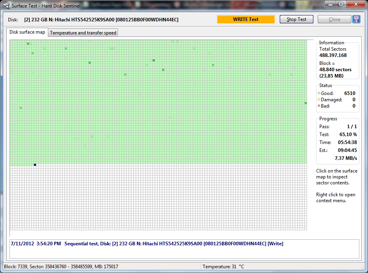Screen dimensions: 368x273
Task: Click the block size 48.840 sectors text
Action: pos(335,70)
